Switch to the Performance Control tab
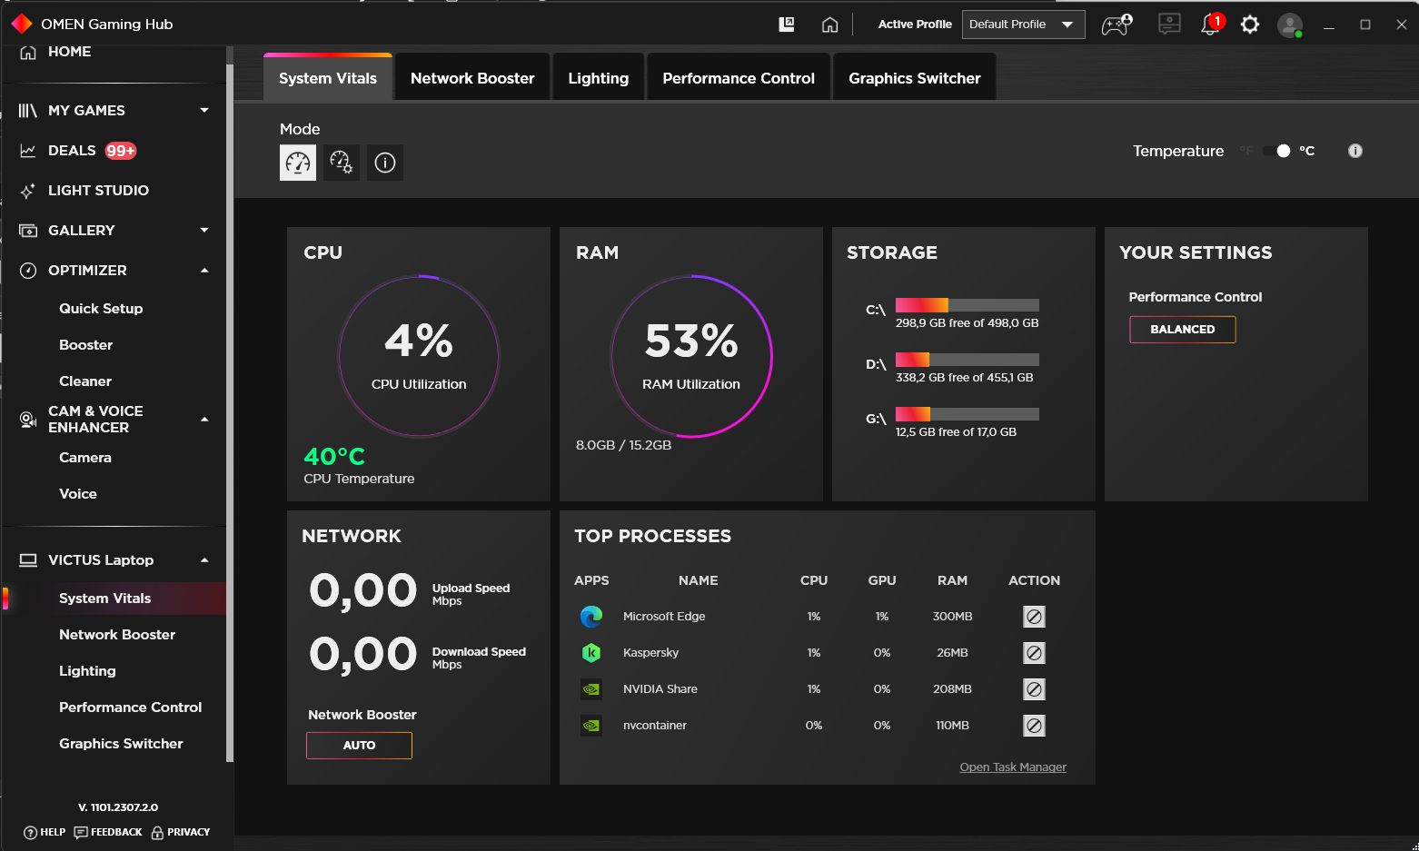 739,78
